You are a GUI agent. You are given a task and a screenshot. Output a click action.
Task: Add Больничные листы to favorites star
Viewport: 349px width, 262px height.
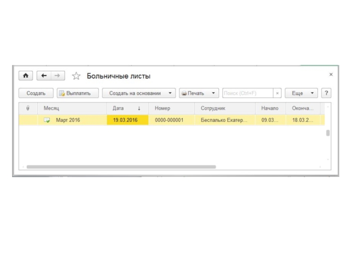76,76
